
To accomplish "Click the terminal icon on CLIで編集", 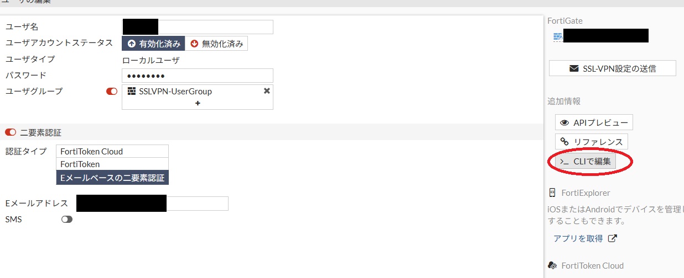I will (564, 162).
